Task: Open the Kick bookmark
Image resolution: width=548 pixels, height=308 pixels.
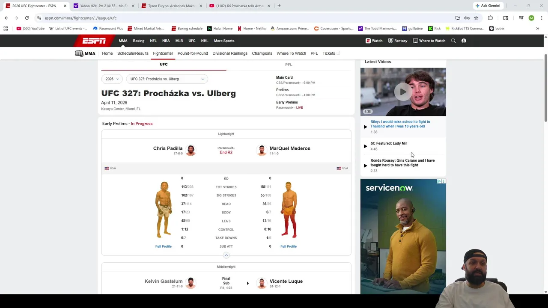Action: (x=435, y=28)
